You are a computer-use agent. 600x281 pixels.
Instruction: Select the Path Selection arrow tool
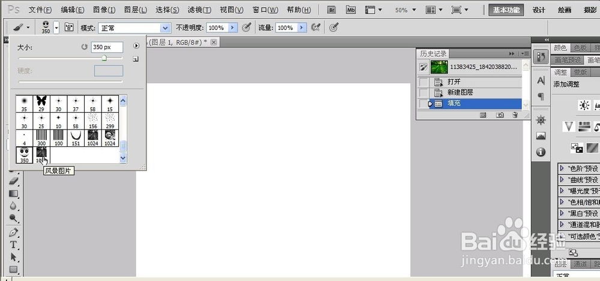(x=13, y=257)
